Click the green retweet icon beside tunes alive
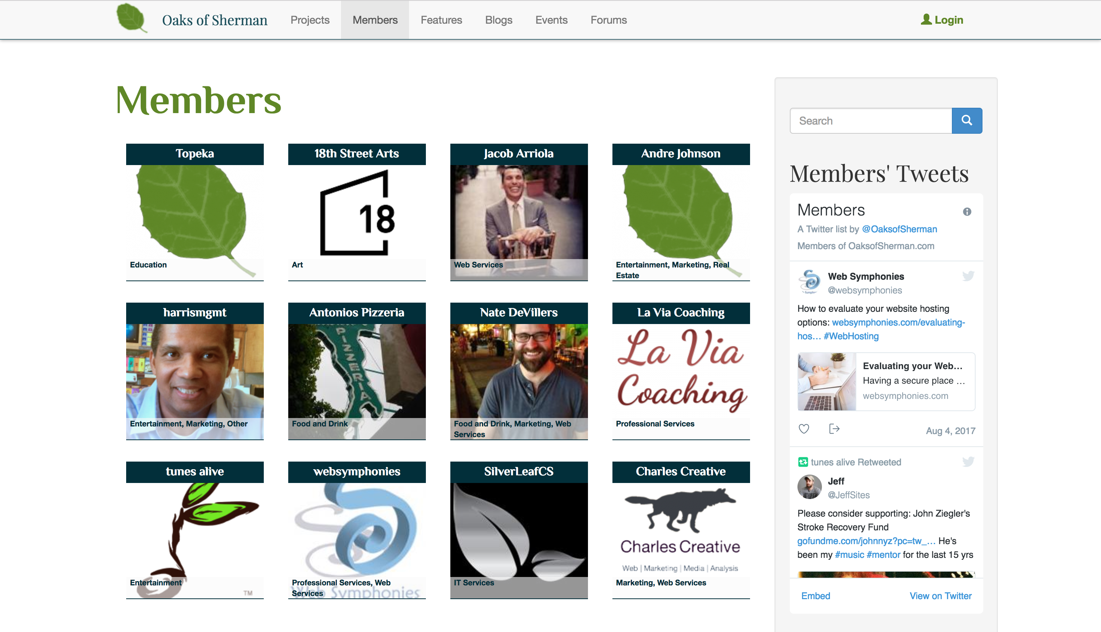 803,462
